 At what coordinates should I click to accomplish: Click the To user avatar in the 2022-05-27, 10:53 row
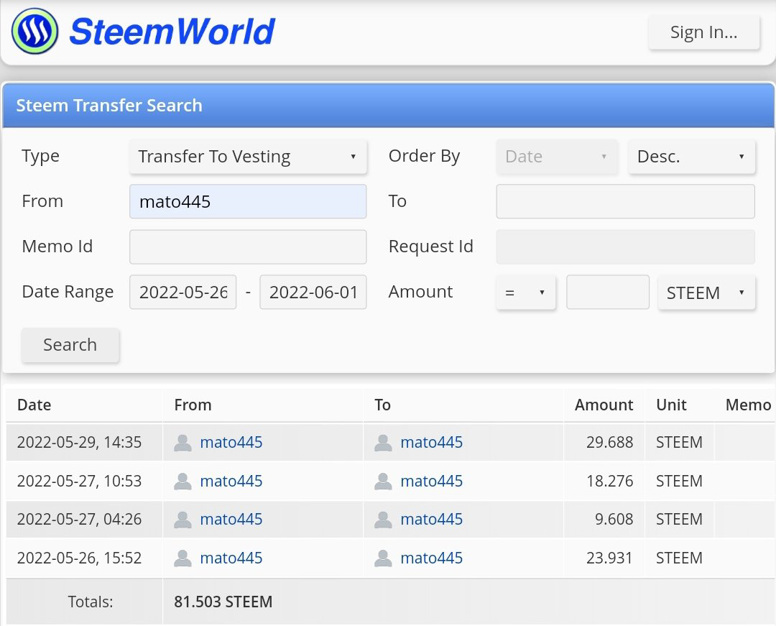(x=383, y=481)
